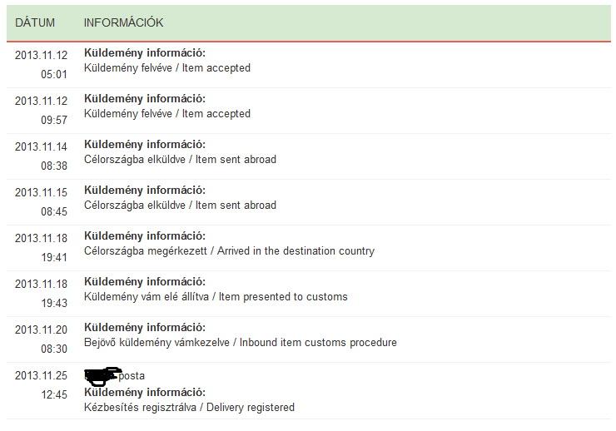The height and width of the screenshot is (431, 616).
Task: Click the 12:45 timestamp
Action: tap(54, 395)
